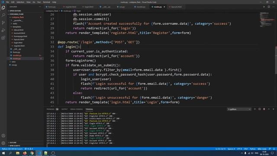This screenshot has width=277, height=156.
Task: Open About.html in the explorer
Action: coord(19,30)
